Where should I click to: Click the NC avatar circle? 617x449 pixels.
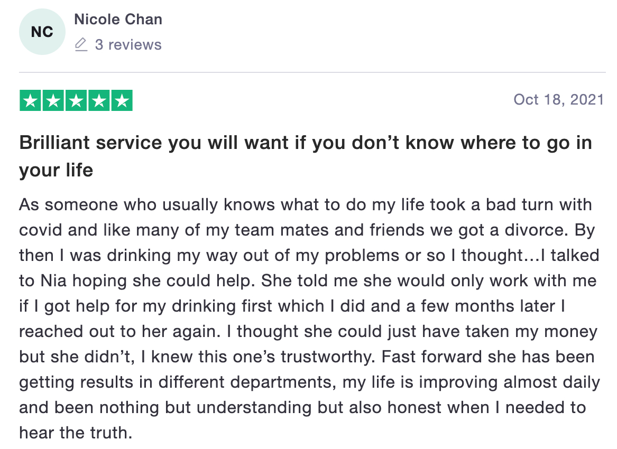42,32
